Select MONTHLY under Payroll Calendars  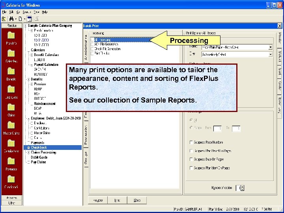pos(41,74)
